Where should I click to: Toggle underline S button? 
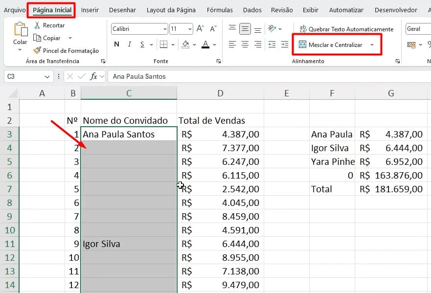pos(142,44)
